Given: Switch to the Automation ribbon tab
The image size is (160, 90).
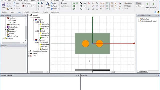Looking at the screenshot, I should pyautogui.click(x=55, y=12).
